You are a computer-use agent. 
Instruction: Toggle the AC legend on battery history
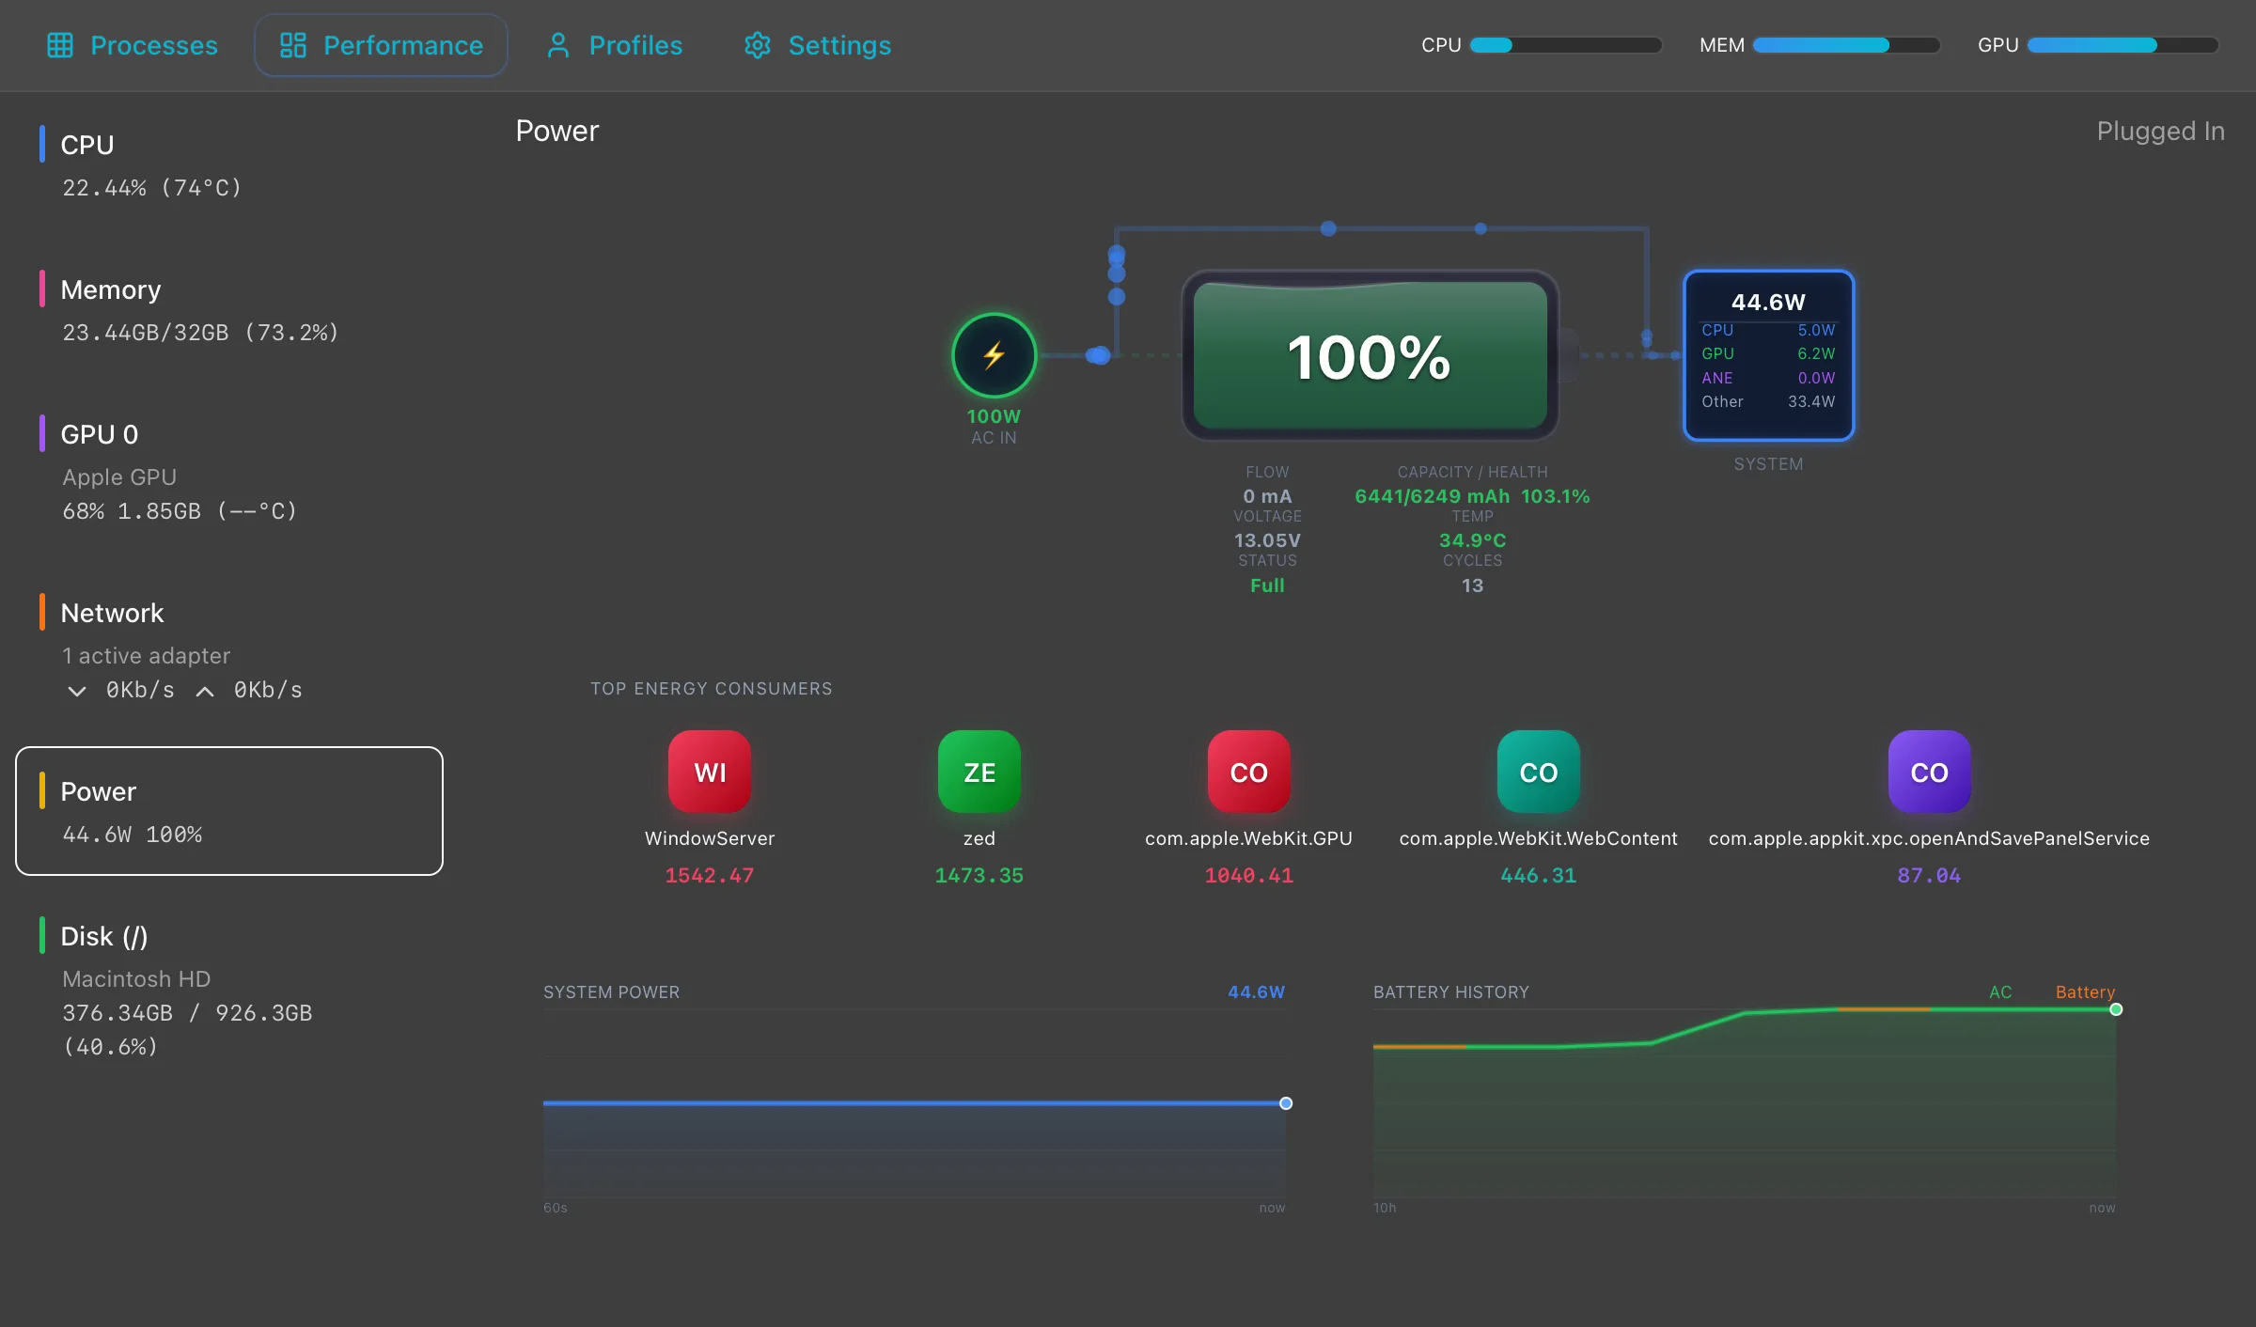pyautogui.click(x=1999, y=991)
